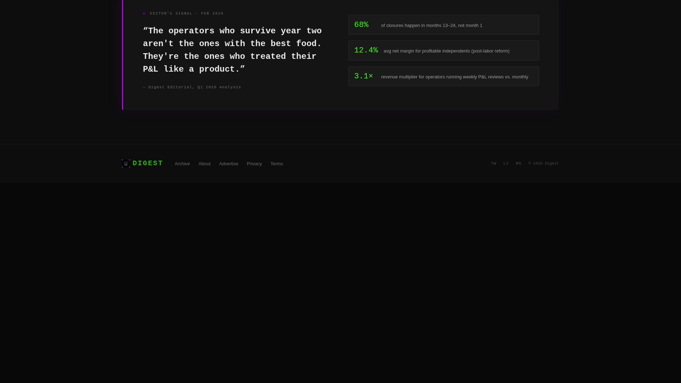Click the 12.4% statistic value

366,50
